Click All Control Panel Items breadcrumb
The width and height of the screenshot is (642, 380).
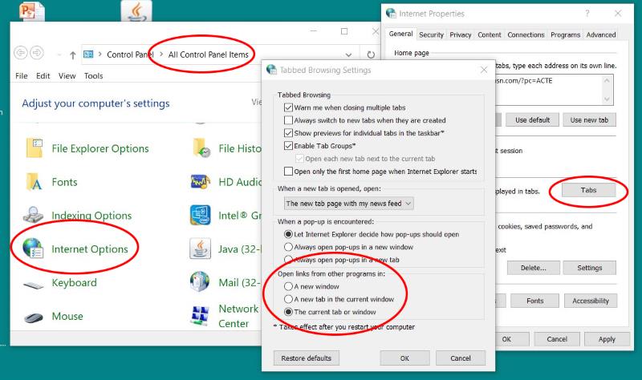coord(209,55)
